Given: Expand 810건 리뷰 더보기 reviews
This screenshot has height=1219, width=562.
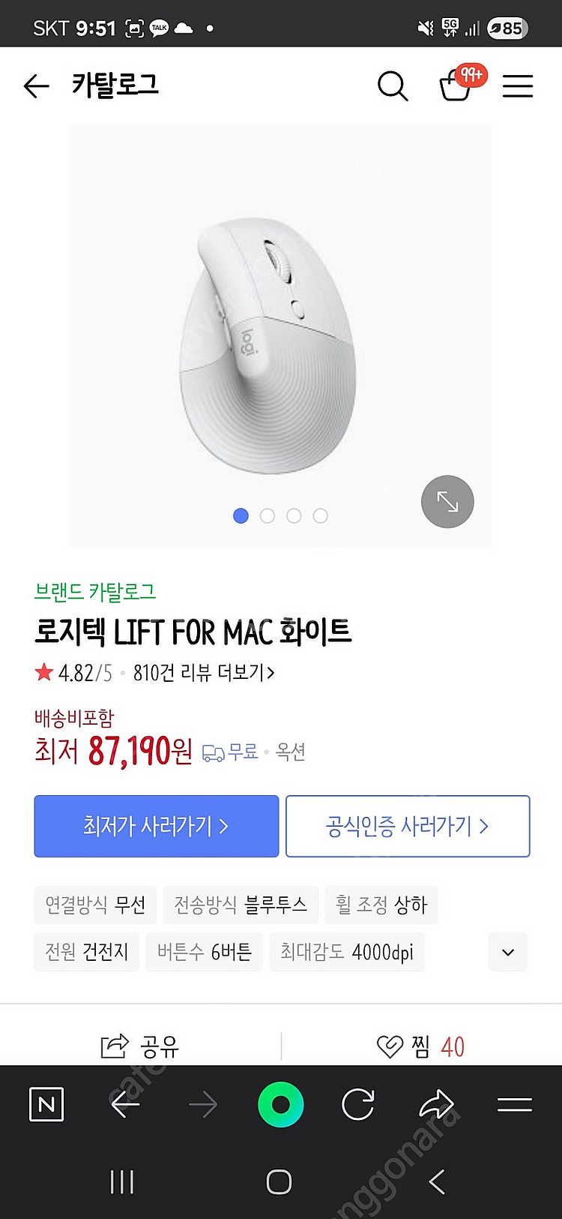Looking at the screenshot, I should point(203,673).
